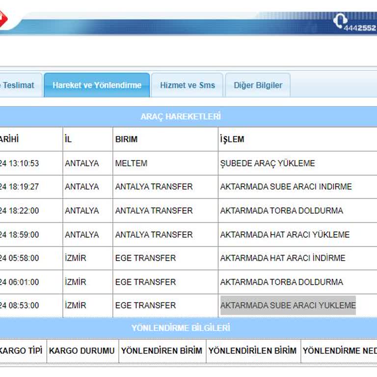Click EGE TRANSFER in the 05:58:00 row

pos(165,258)
